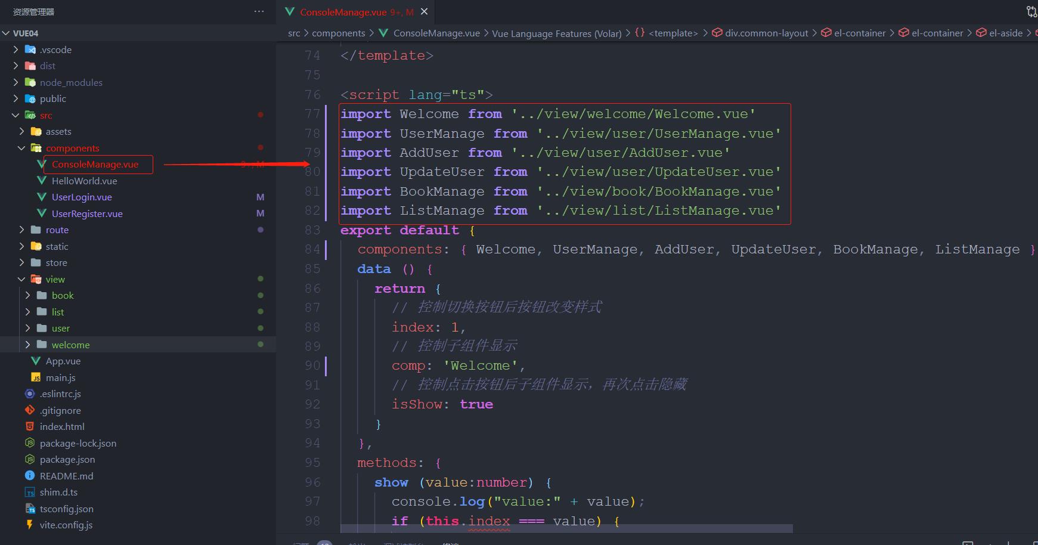Click the Vue Language Features (Volar) breadcrumb
The image size is (1038, 545).
pos(556,33)
